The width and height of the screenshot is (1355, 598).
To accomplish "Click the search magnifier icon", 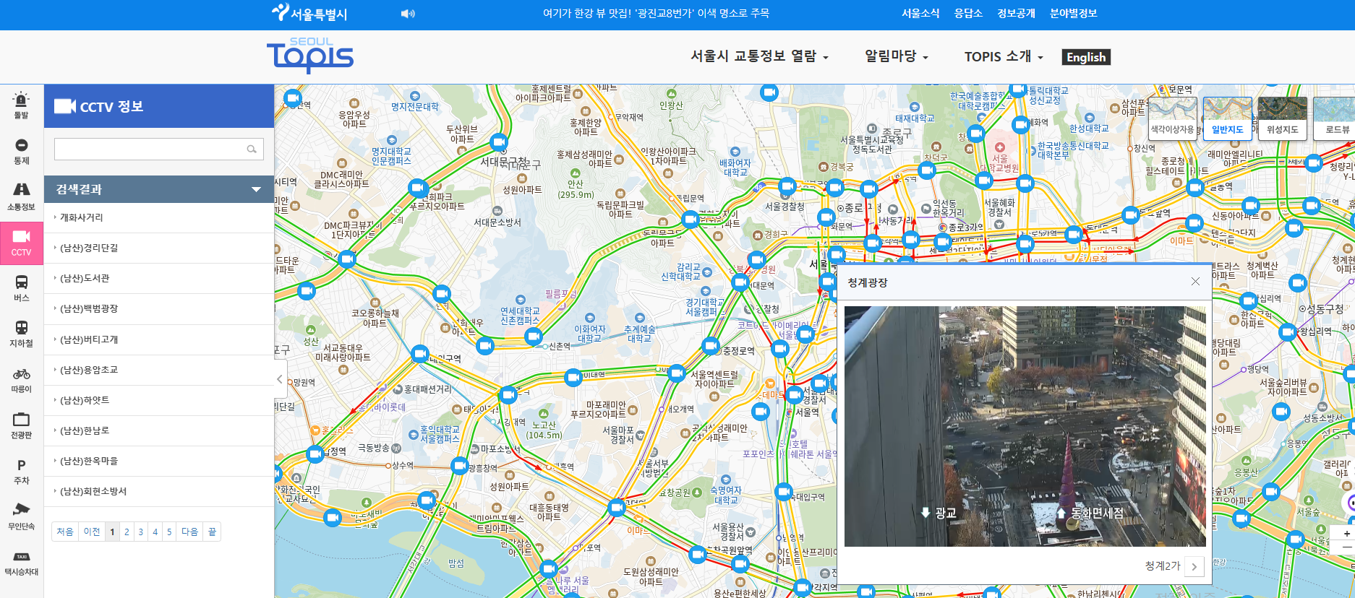I will [252, 149].
